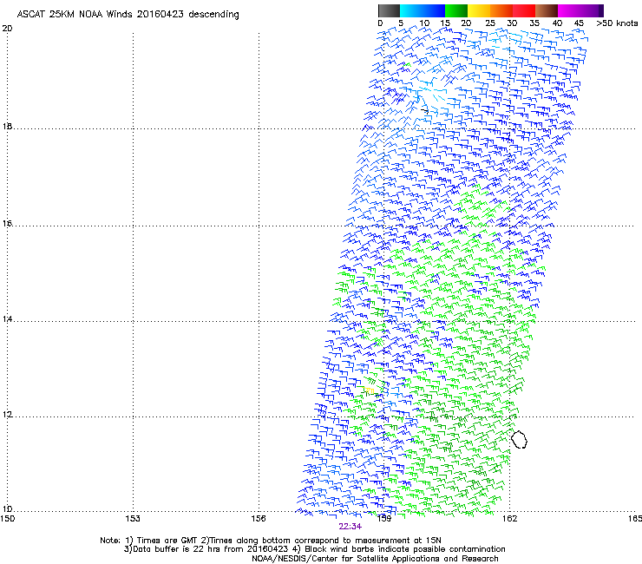Screen dimensions: 642x564
Task: Click the latitude 18 axis label
Action: click(7, 126)
